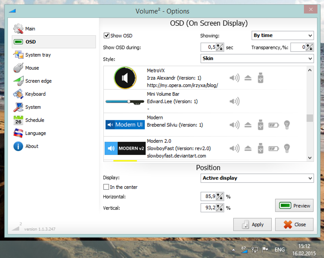The image size is (324, 258).
Task: Open the Screen edge settings page
Action: [54, 81]
